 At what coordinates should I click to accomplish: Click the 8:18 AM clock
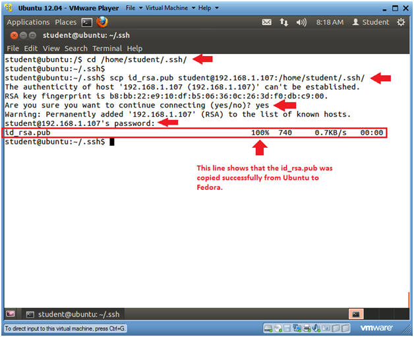[x=330, y=22]
